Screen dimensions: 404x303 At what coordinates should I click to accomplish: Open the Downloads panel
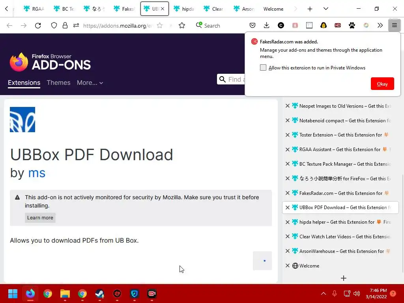coord(267,25)
